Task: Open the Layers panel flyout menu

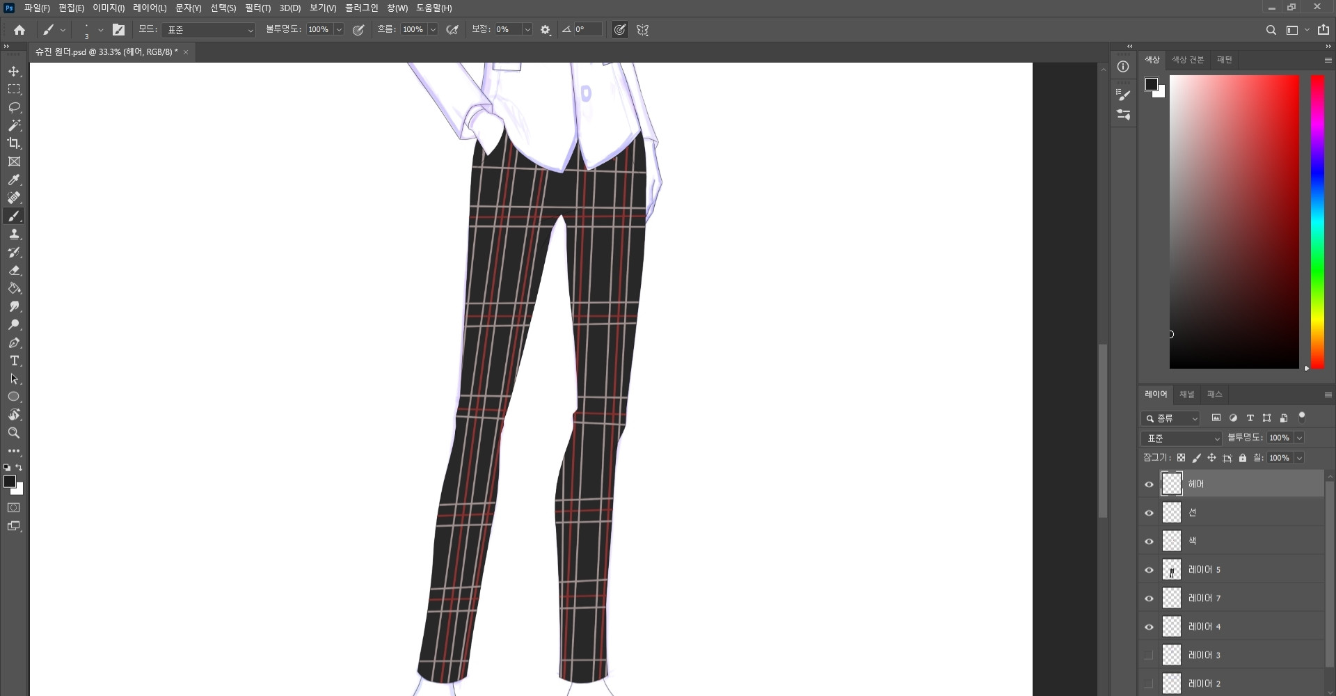Action: click(1328, 395)
